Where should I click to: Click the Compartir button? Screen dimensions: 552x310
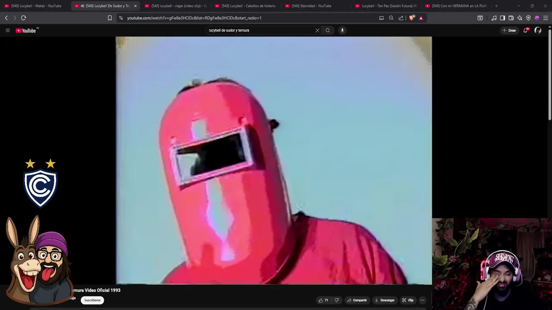357,300
